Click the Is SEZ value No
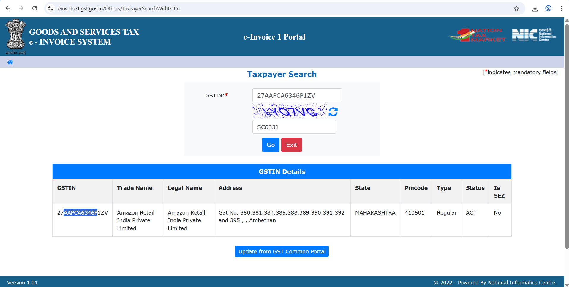The image size is (569, 287). coord(497,212)
